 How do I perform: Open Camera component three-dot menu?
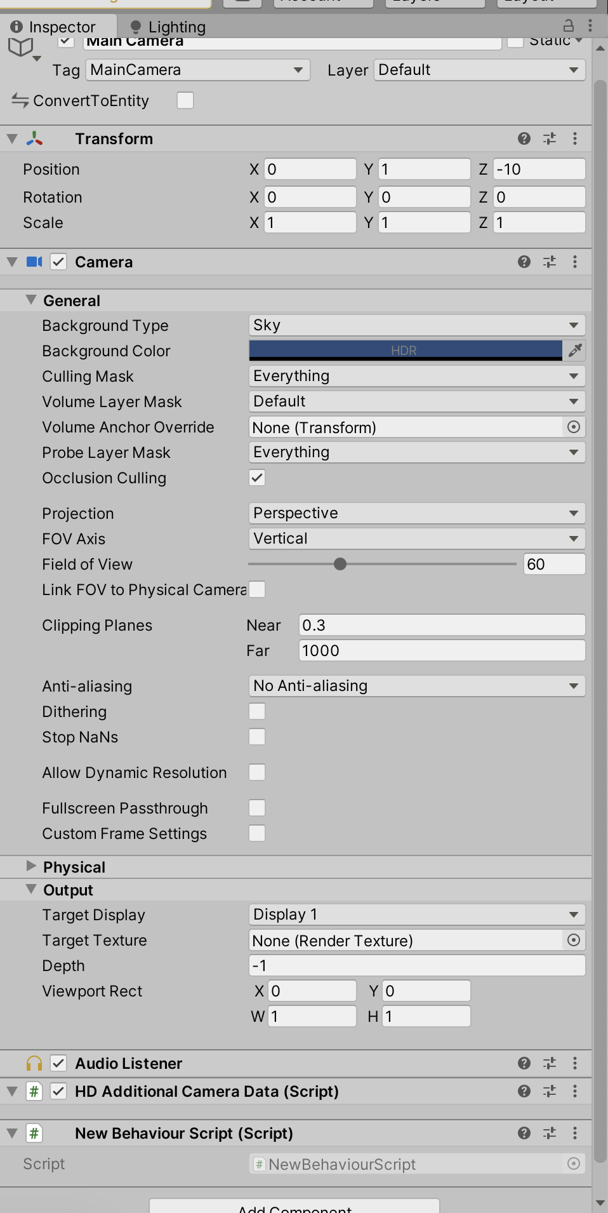tap(575, 262)
